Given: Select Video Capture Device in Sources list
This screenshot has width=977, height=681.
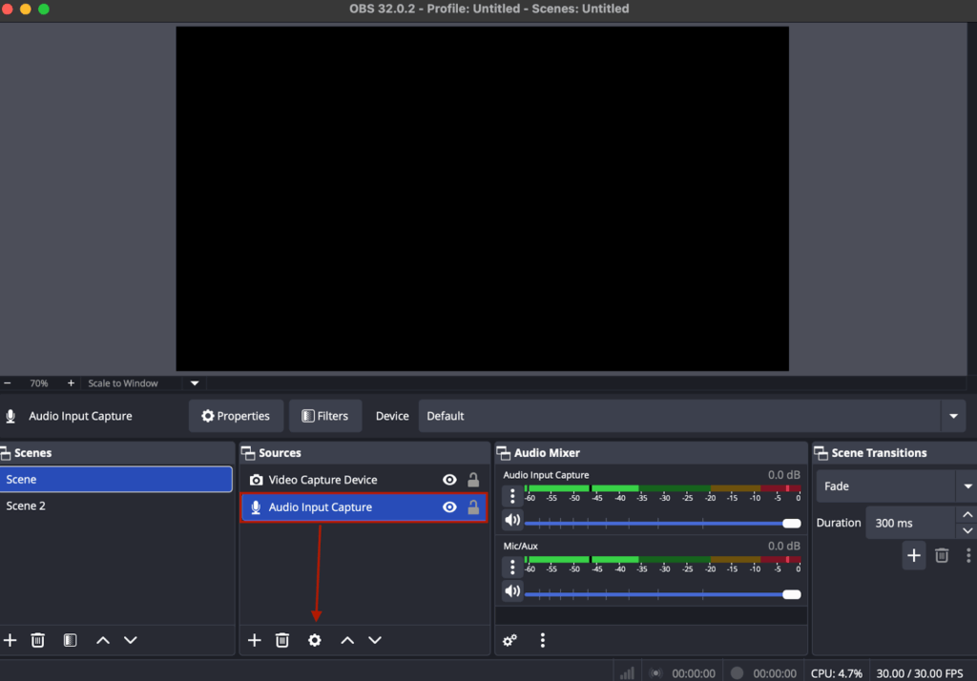Looking at the screenshot, I should (322, 480).
